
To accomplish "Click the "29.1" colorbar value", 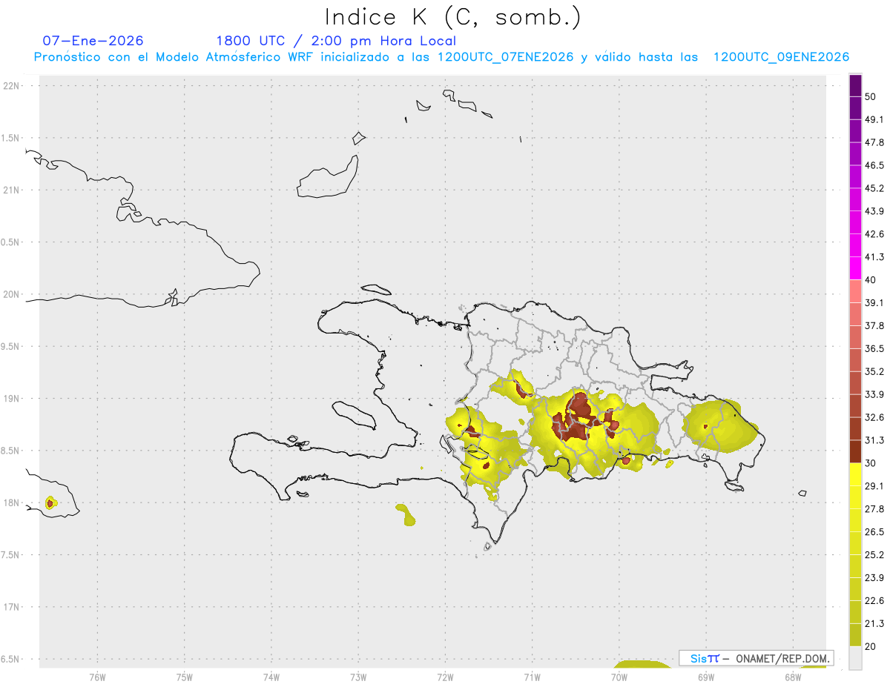I will click(x=874, y=486).
